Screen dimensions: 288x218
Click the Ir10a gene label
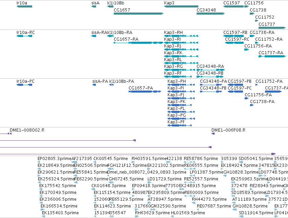22,3
